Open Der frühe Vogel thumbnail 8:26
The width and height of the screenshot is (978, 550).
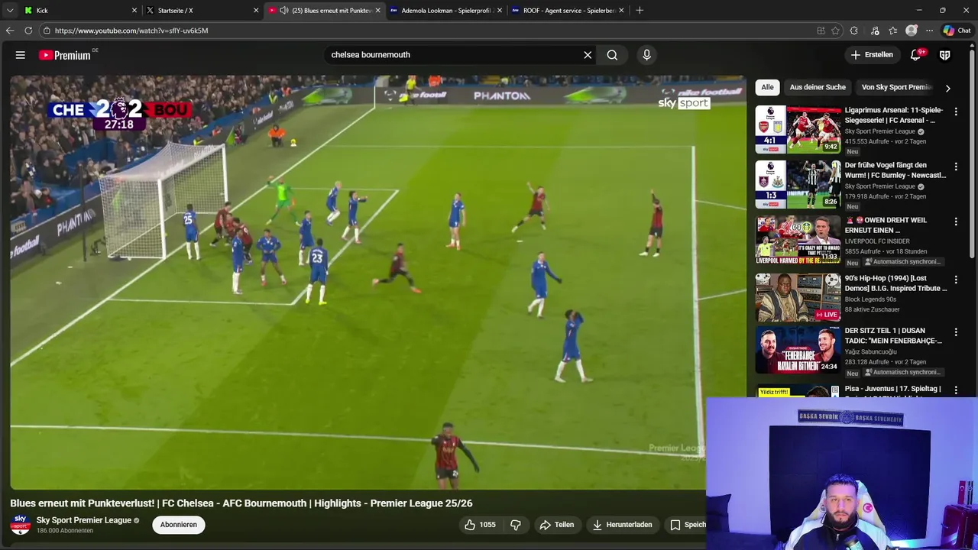pos(798,185)
